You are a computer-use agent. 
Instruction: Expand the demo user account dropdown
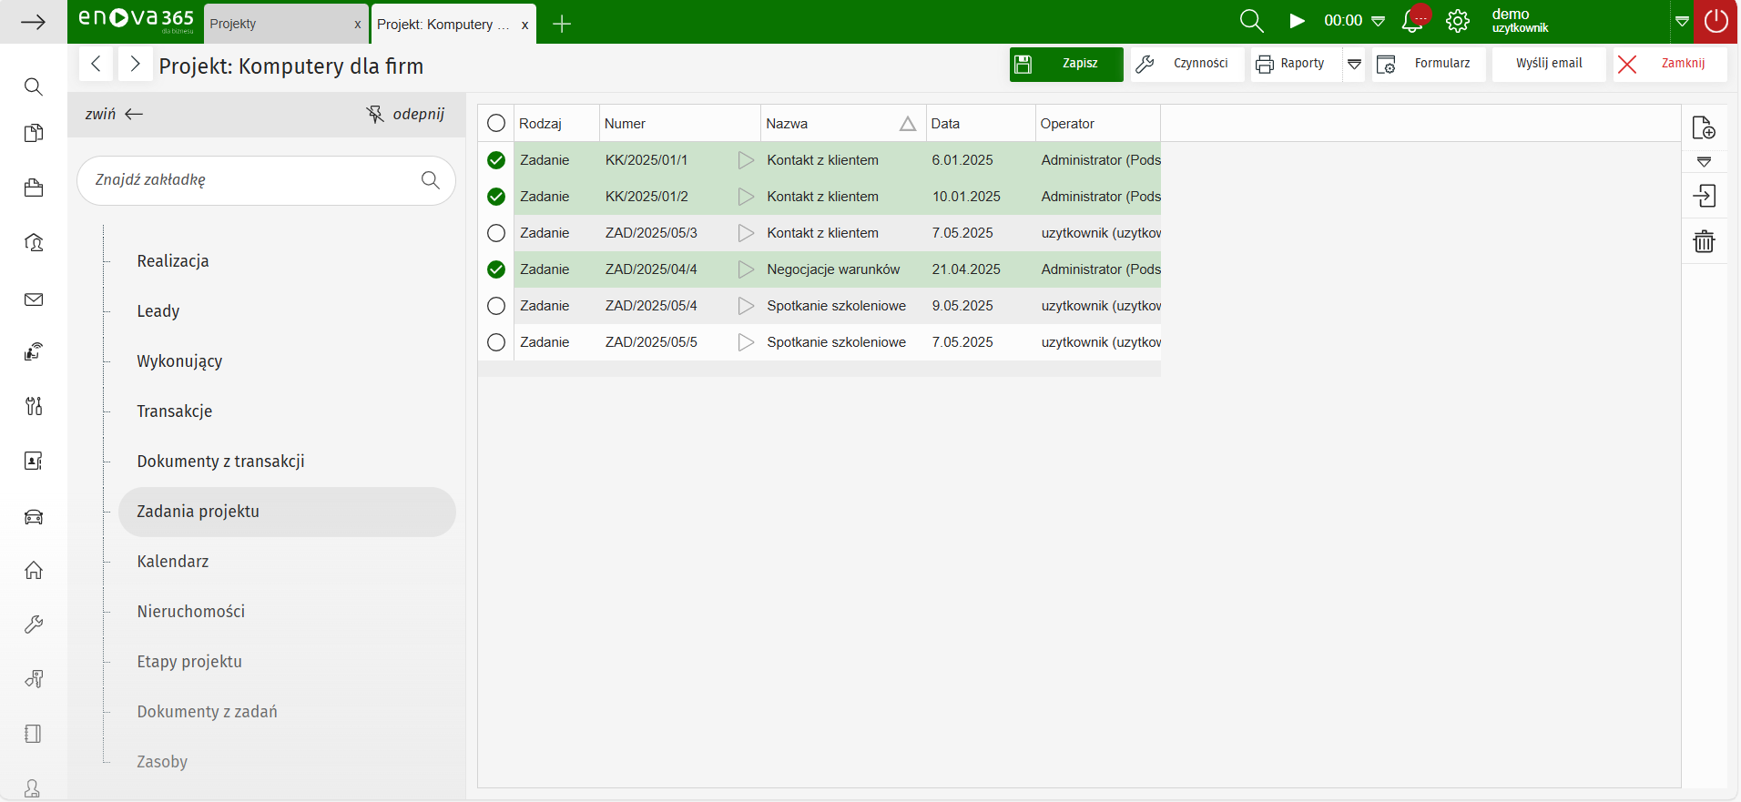1682,21
